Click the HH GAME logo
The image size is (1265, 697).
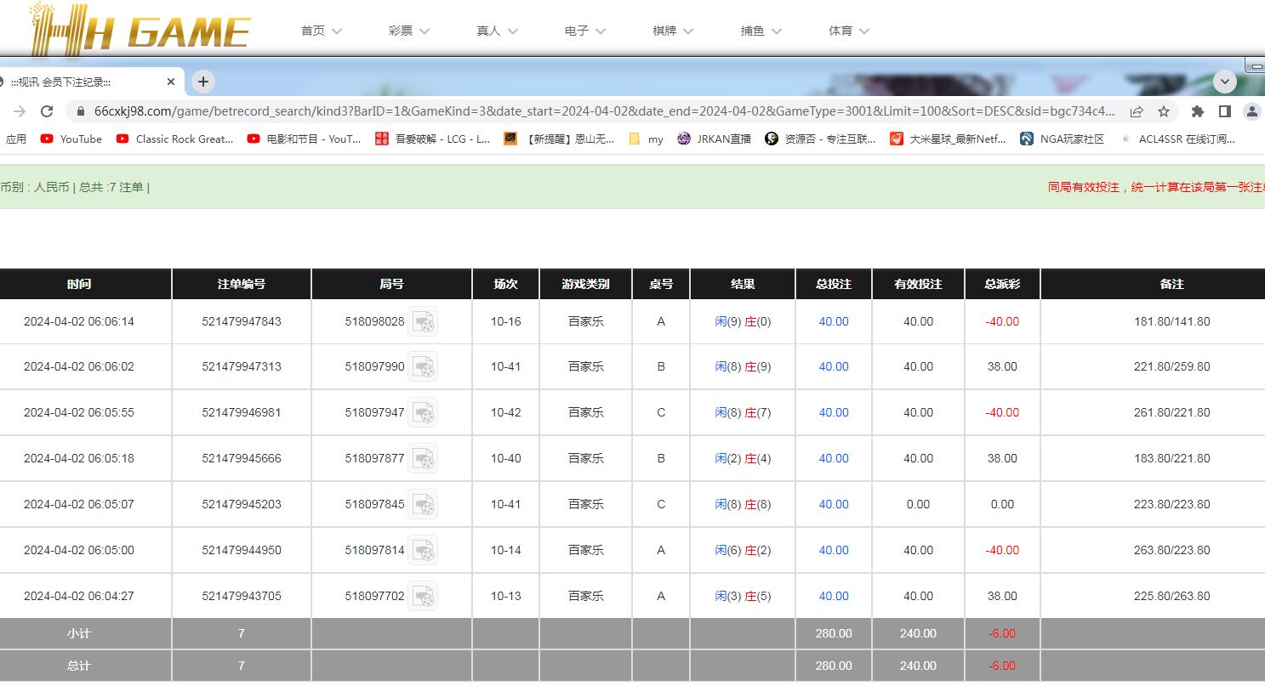pos(140,31)
